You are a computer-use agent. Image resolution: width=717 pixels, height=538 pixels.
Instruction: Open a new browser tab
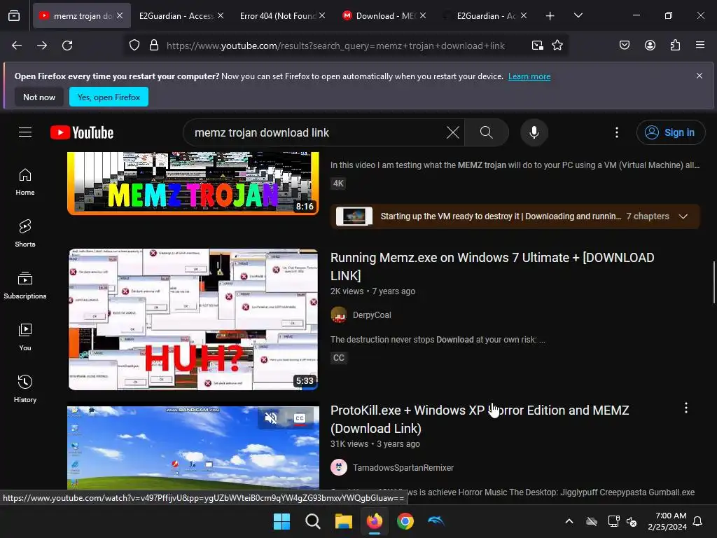[550, 16]
